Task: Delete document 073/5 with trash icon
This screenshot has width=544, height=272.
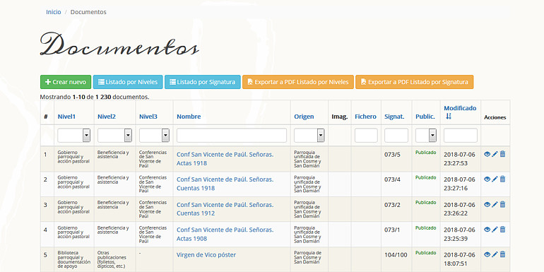Action: pos(503,154)
